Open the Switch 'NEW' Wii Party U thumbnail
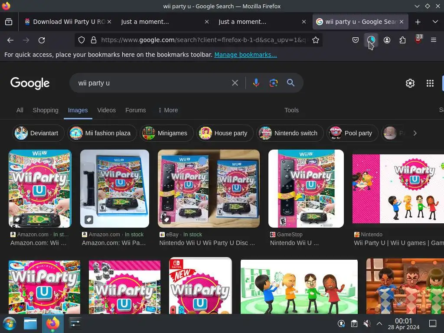This screenshot has width=444, height=333. point(200,286)
